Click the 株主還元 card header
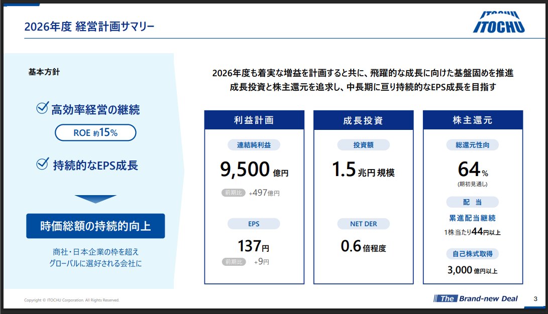This screenshot has height=314, width=548. [473, 120]
